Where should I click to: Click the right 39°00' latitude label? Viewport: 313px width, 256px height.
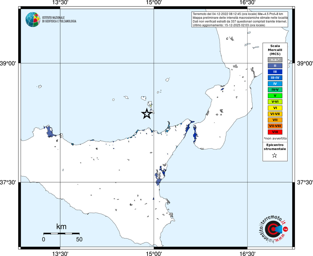pyautogui.click(x=305, y=63)
